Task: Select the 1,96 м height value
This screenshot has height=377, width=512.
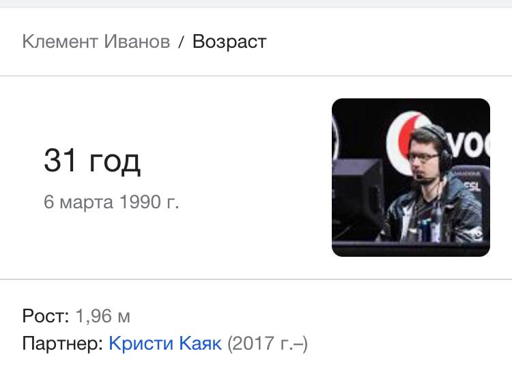Action: [x=103, y=316]
